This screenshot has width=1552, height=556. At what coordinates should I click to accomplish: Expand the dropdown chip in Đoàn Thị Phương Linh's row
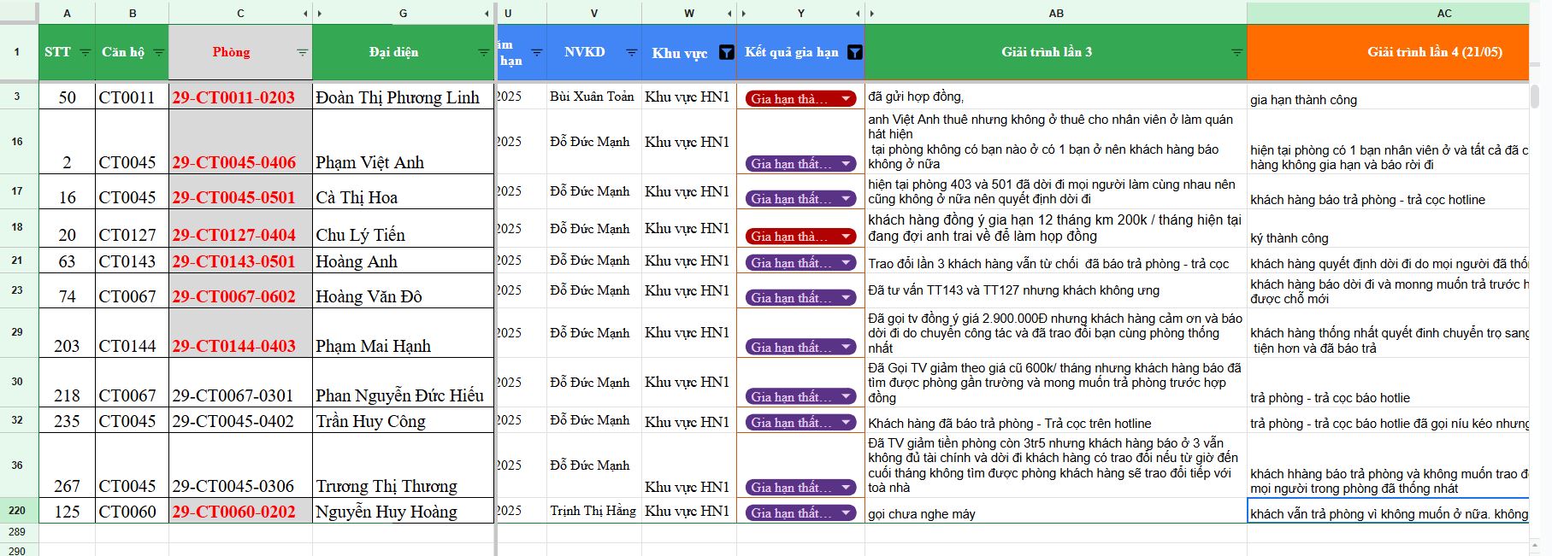846,99
